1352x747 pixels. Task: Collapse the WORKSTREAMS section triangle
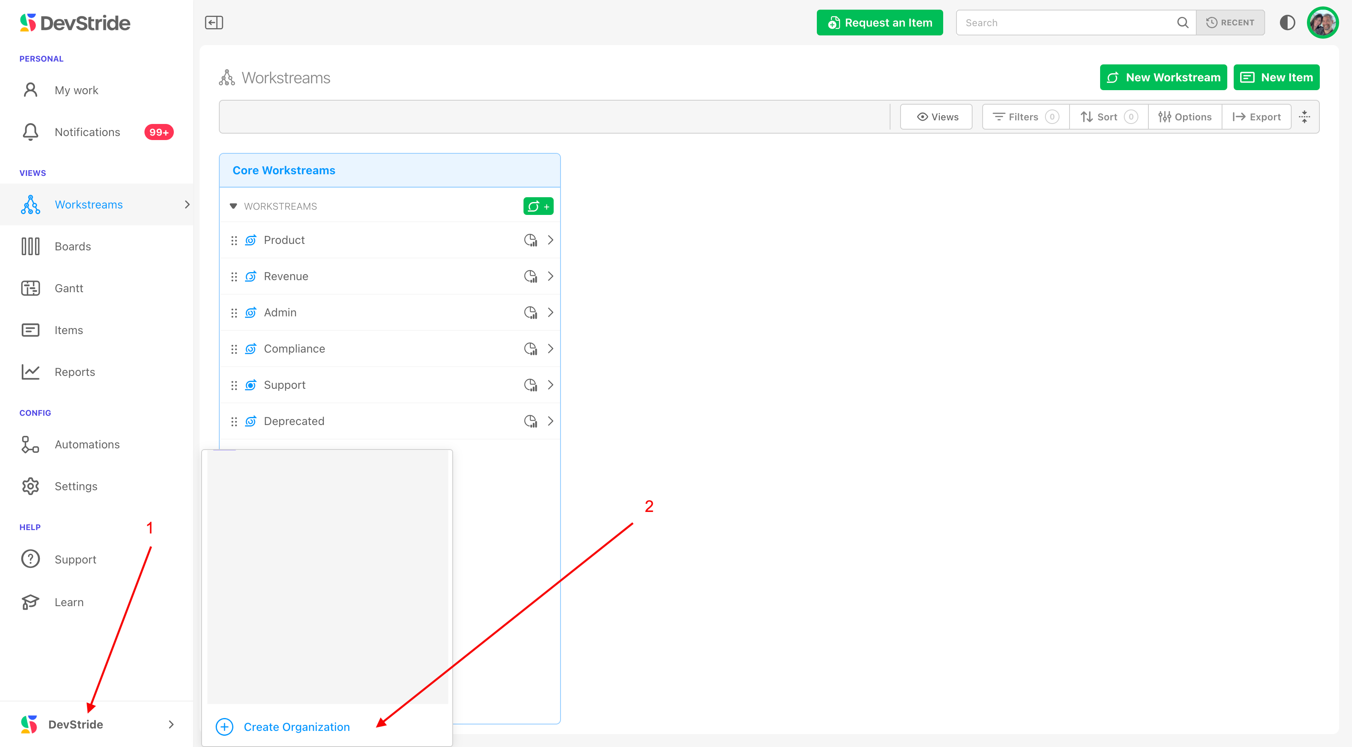click(233, 206)
